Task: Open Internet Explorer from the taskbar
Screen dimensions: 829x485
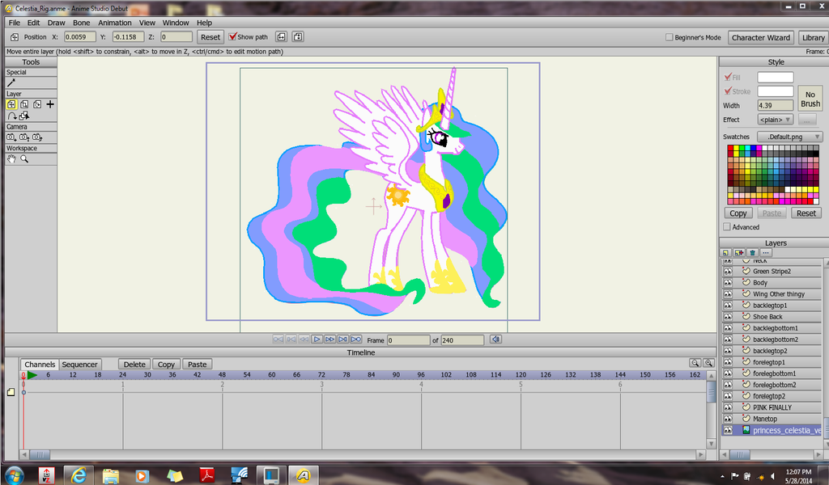Action: [x=79, y=475]
